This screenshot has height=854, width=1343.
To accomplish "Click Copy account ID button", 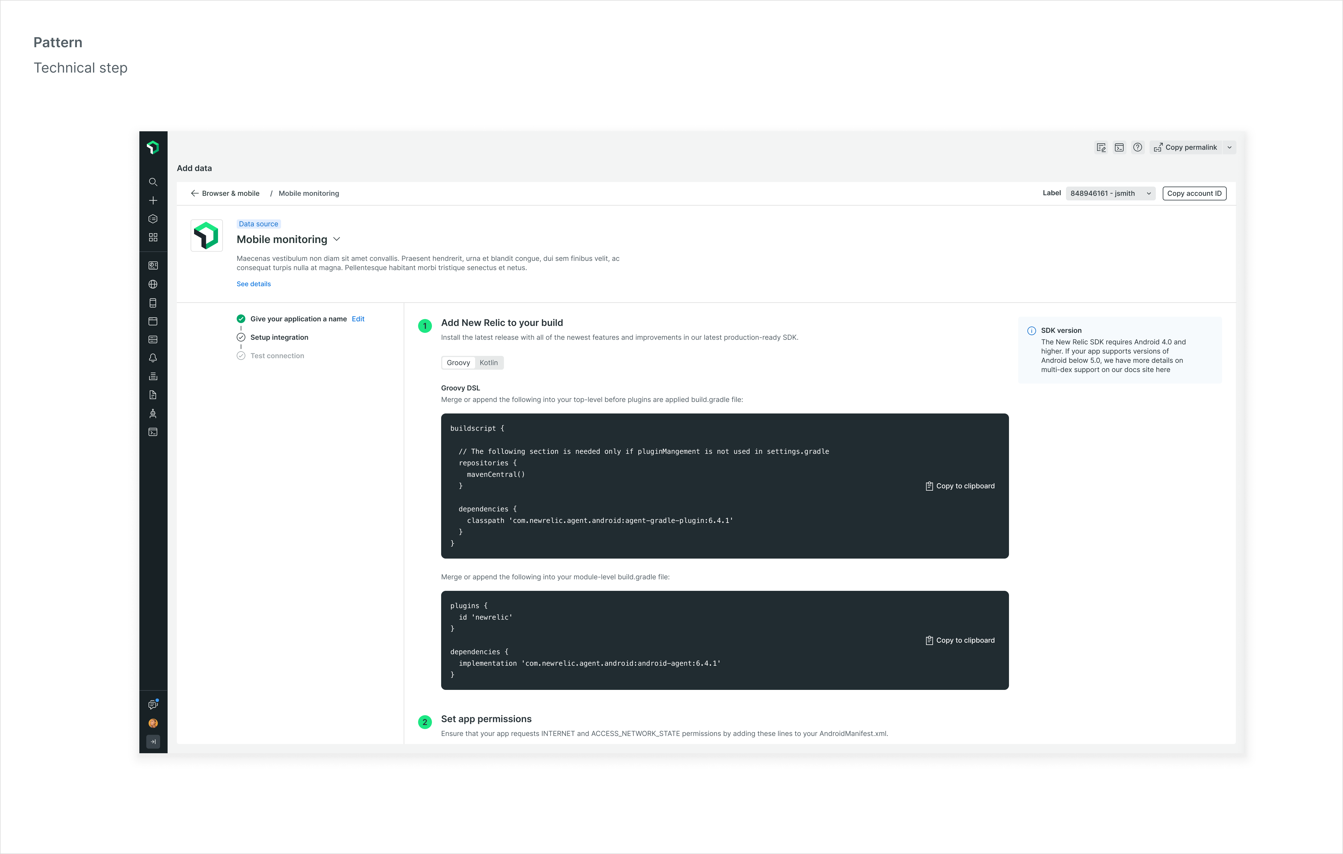I will pos(1194,193).
